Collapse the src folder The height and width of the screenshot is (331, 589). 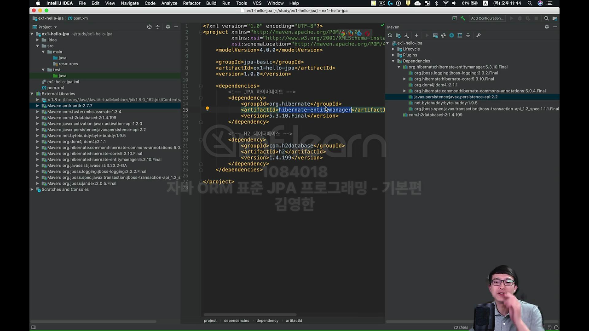tap(38, 46)
